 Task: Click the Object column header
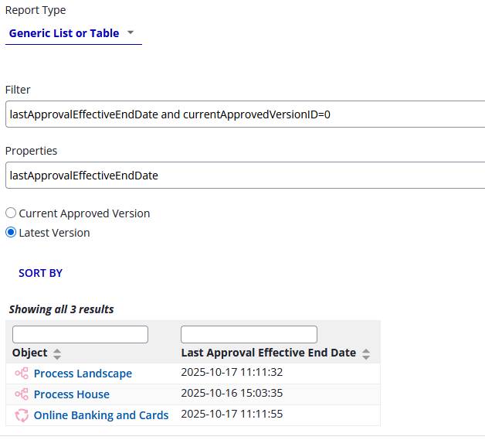[30, 353]
